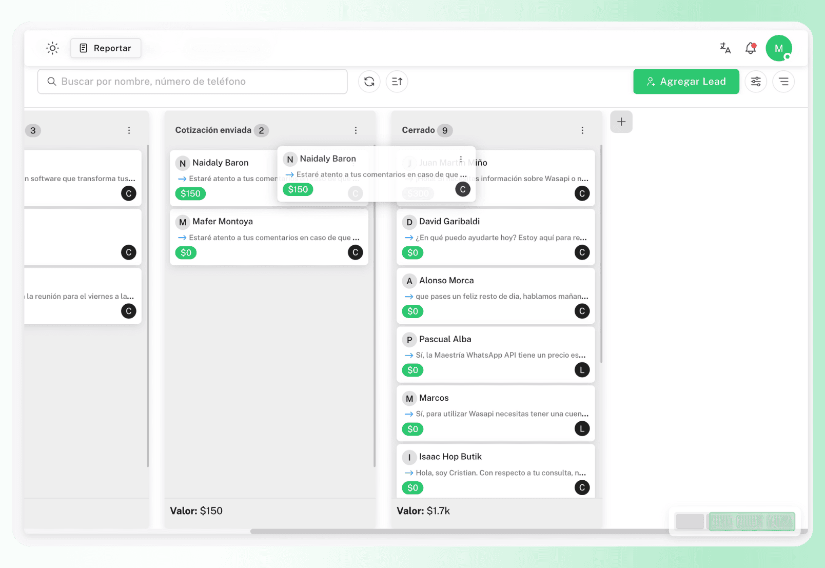Open Naidaly Baron card in Cotización enviada
Image resolution: width=825 pixels, height=568 pixels.
coord(223,178)
